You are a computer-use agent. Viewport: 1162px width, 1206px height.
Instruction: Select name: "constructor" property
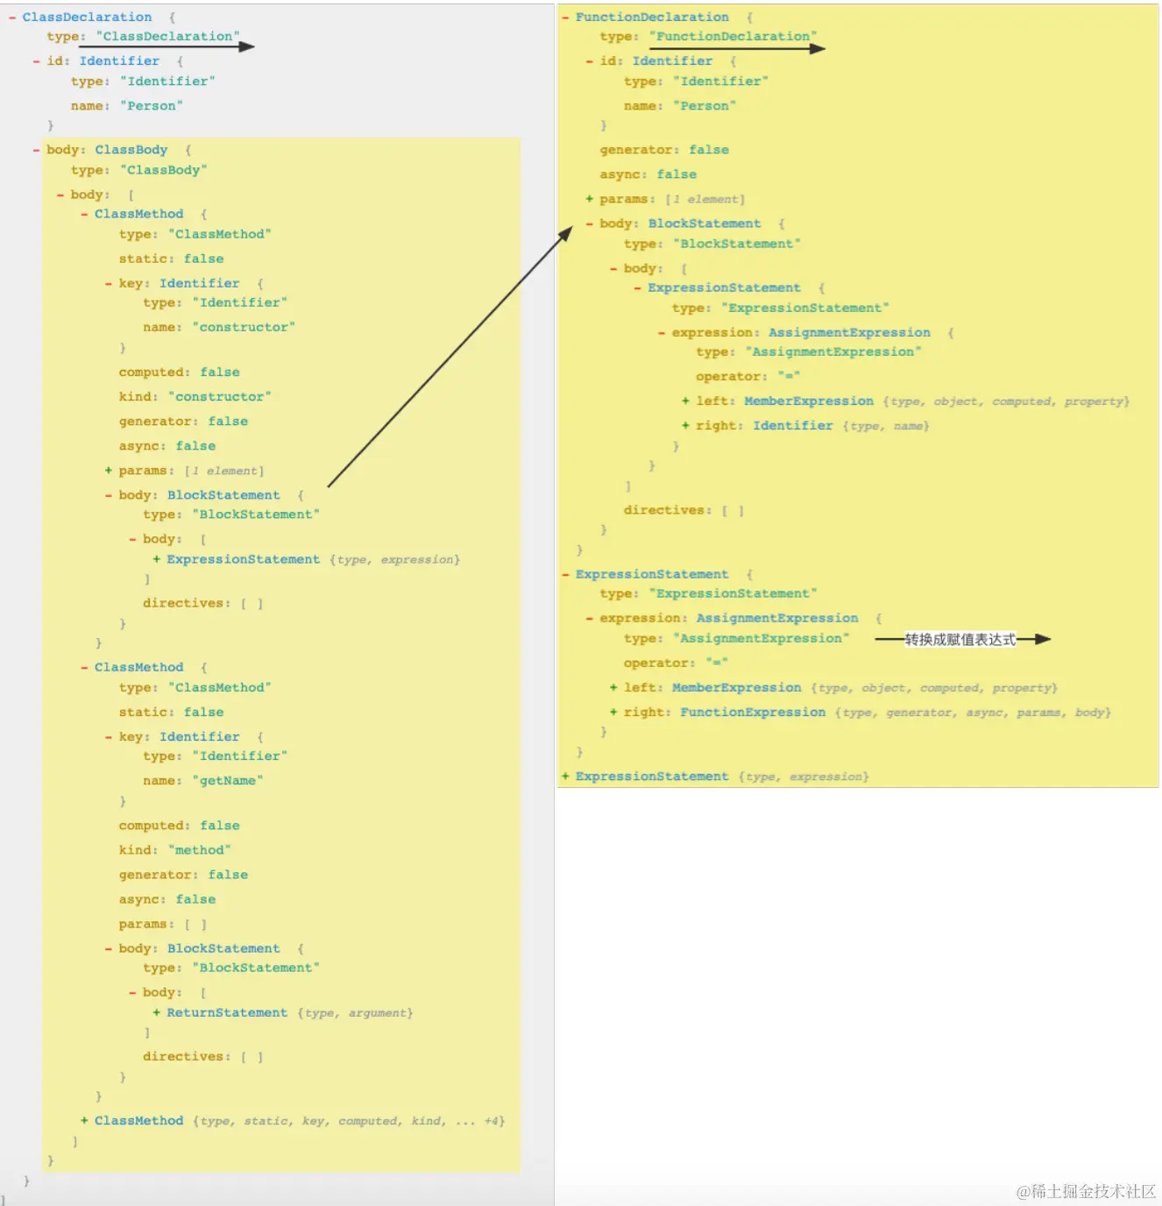pyautogui.click(x=219, y=327)
